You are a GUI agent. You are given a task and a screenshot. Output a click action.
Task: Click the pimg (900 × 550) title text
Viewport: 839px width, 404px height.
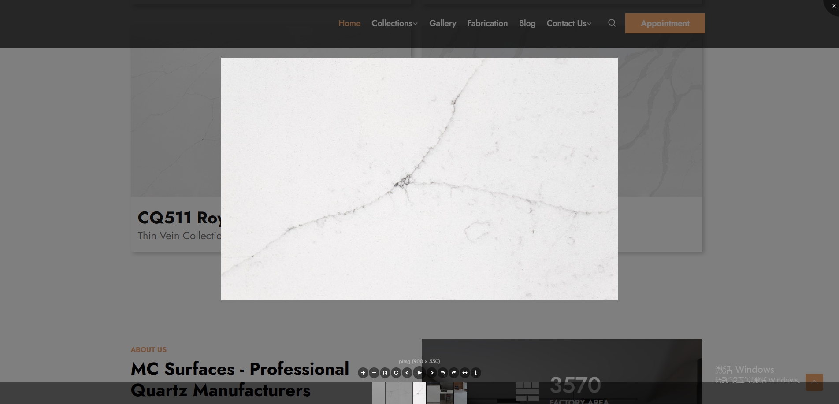419,361
